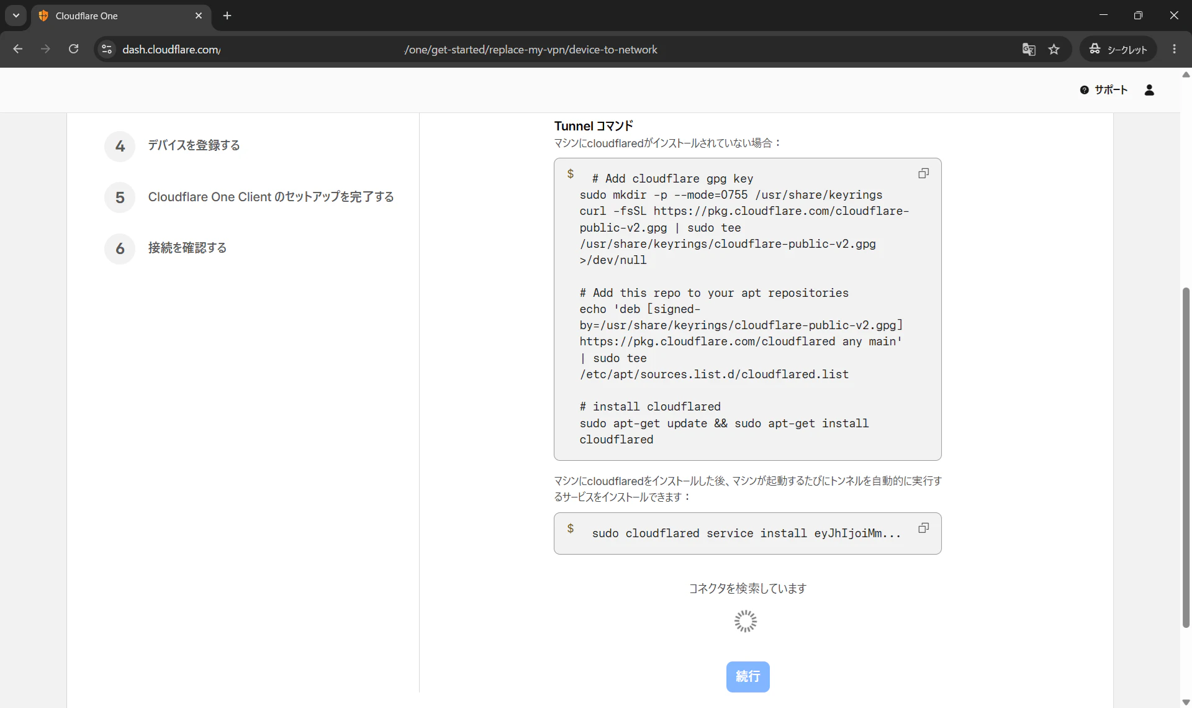Click the '# Add this repo to your apt repositories' line
Screen dimensions: 1192x708
[x=714, y=293]
